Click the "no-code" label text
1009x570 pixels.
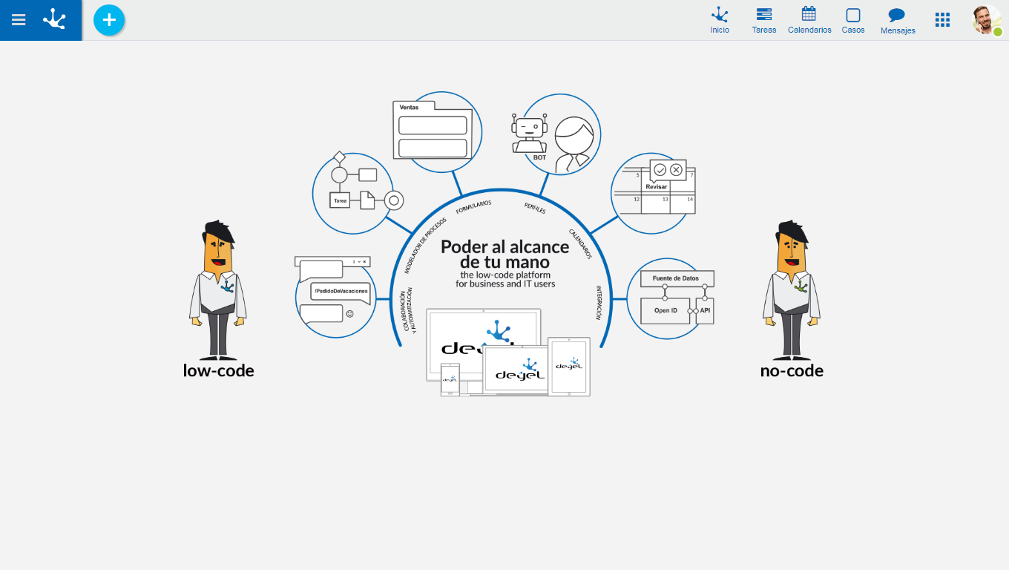click(x=792, y=370)
